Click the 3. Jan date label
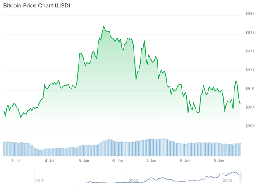Viewport: 258px width, 188px height. coord(16,160)
